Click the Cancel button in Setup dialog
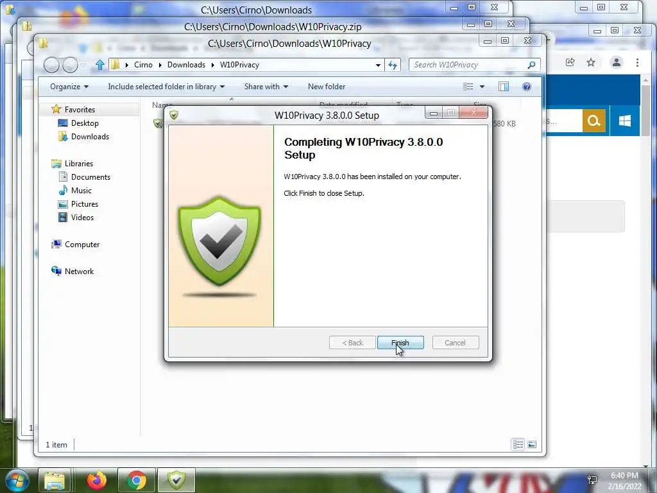 [455, 343]
